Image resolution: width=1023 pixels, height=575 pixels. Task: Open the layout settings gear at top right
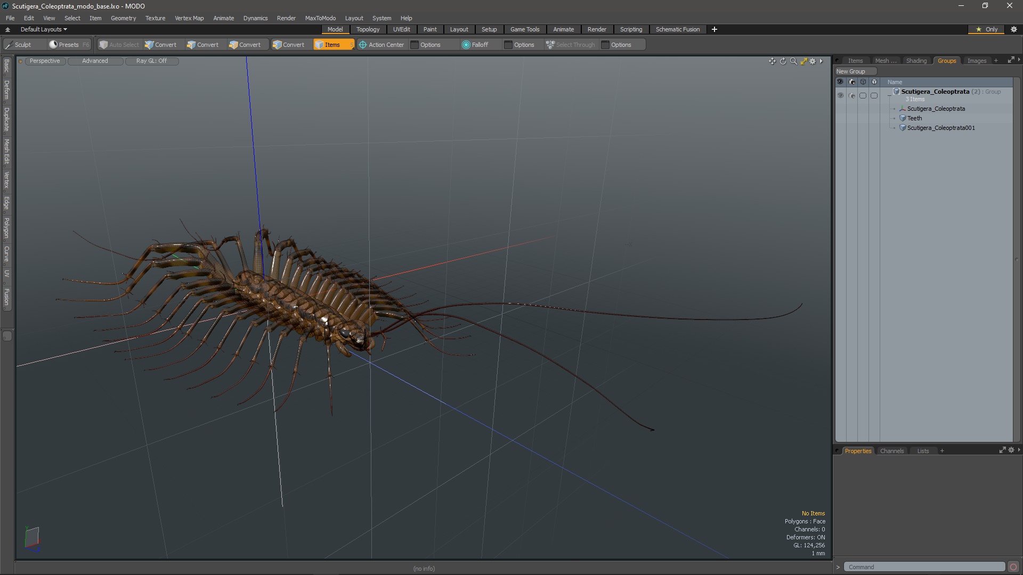(1014, 29)
